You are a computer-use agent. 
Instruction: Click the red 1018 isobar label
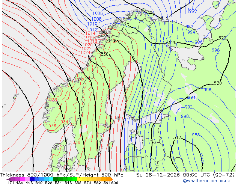coord(92,41)
